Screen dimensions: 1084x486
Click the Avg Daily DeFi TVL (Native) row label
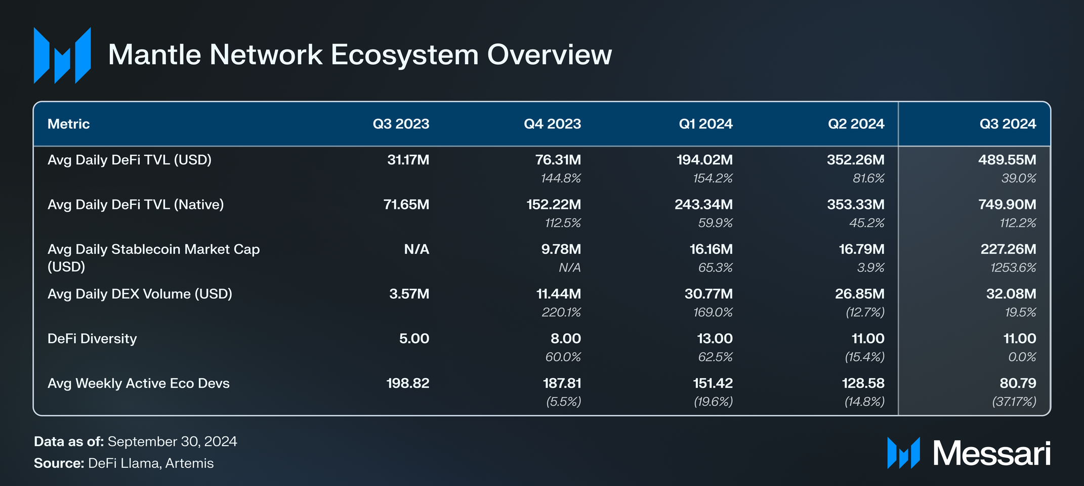(x=136, y=204)
